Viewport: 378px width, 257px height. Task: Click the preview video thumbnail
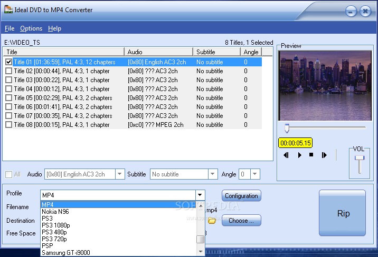click(325, 85)
